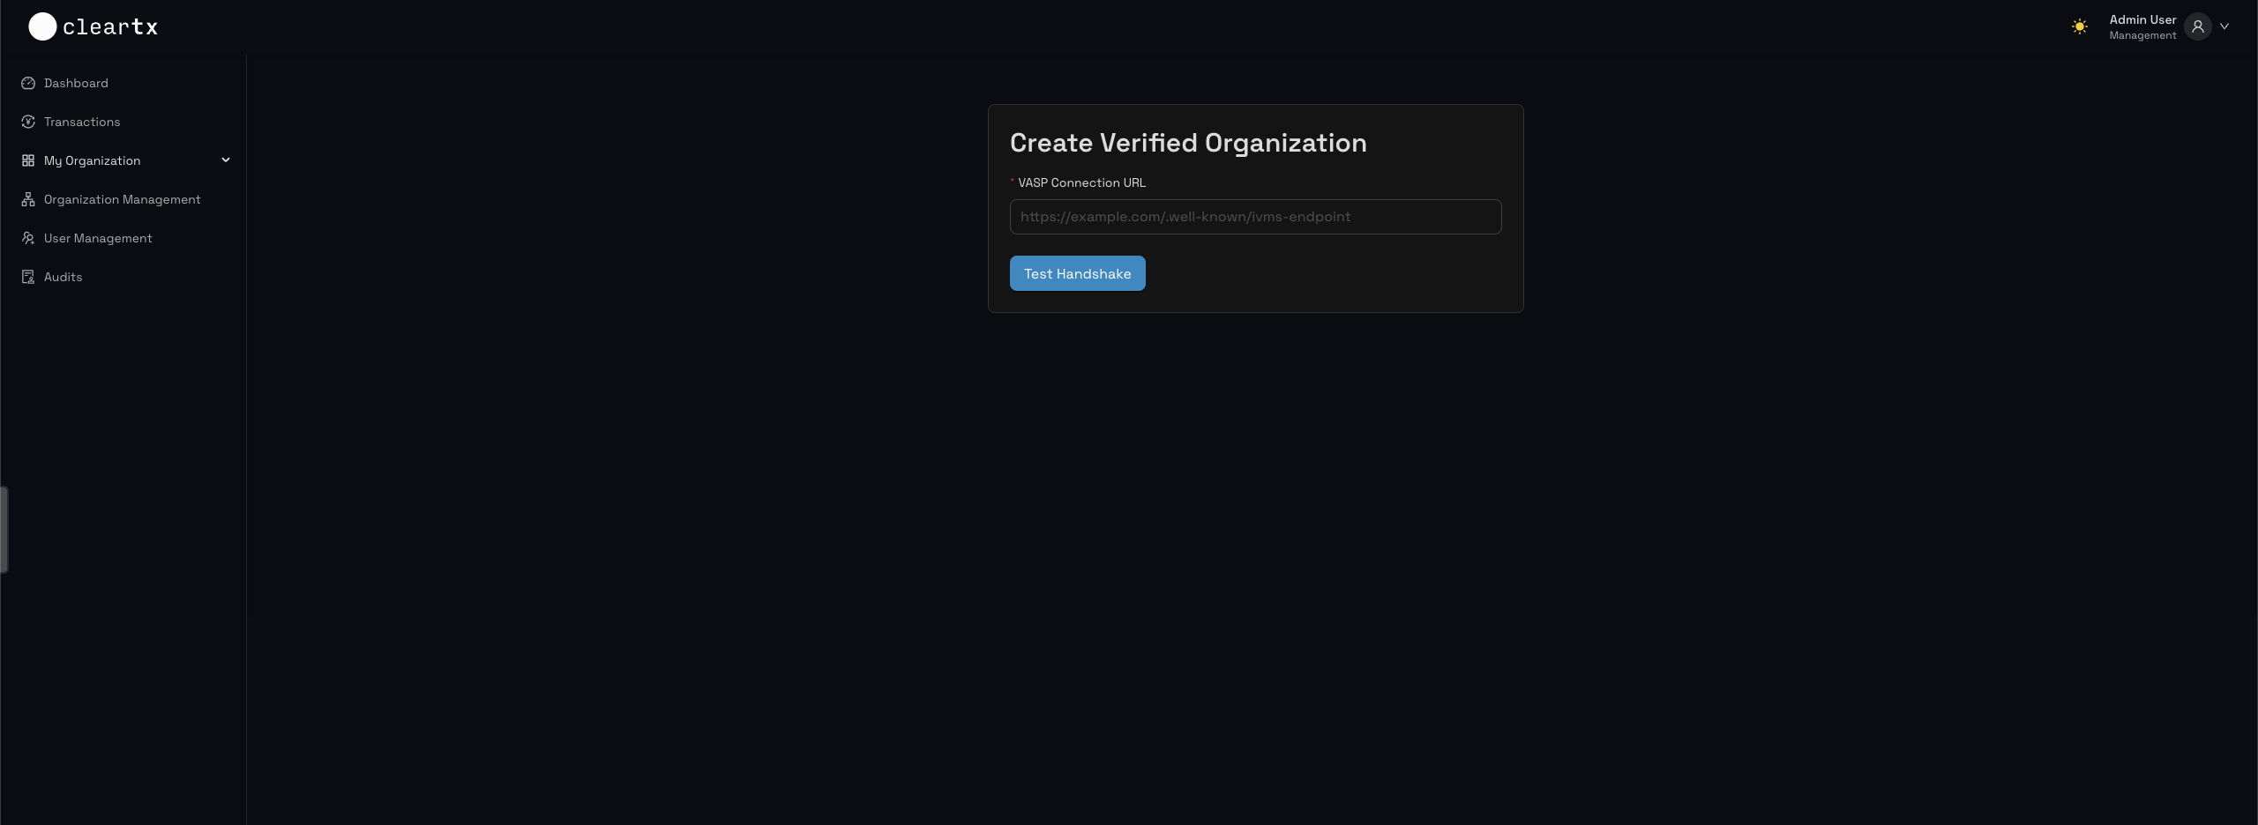Focus the VASP Connection URL input
This screenshot has width=2258, height=825.
[1255, 216]
